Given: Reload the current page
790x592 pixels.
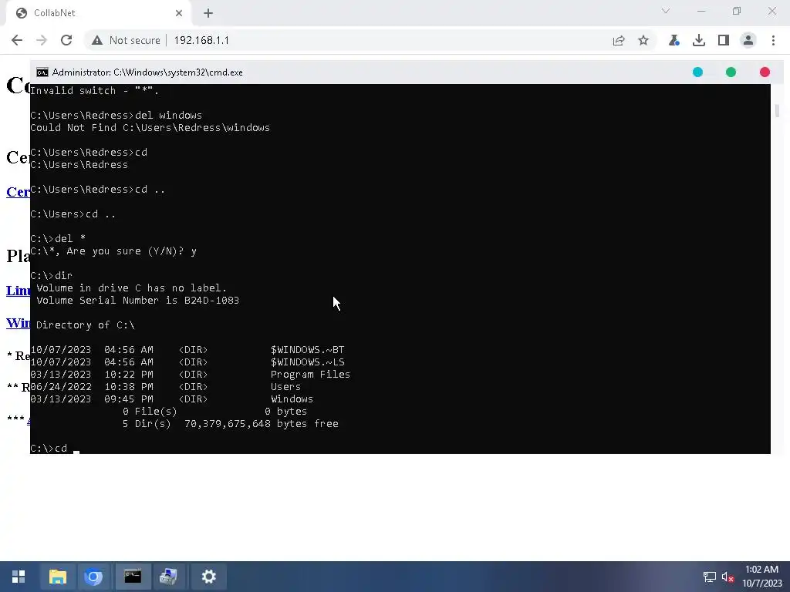Looking at the screenshot, I should pyautogui.click(x=66, y=40).
